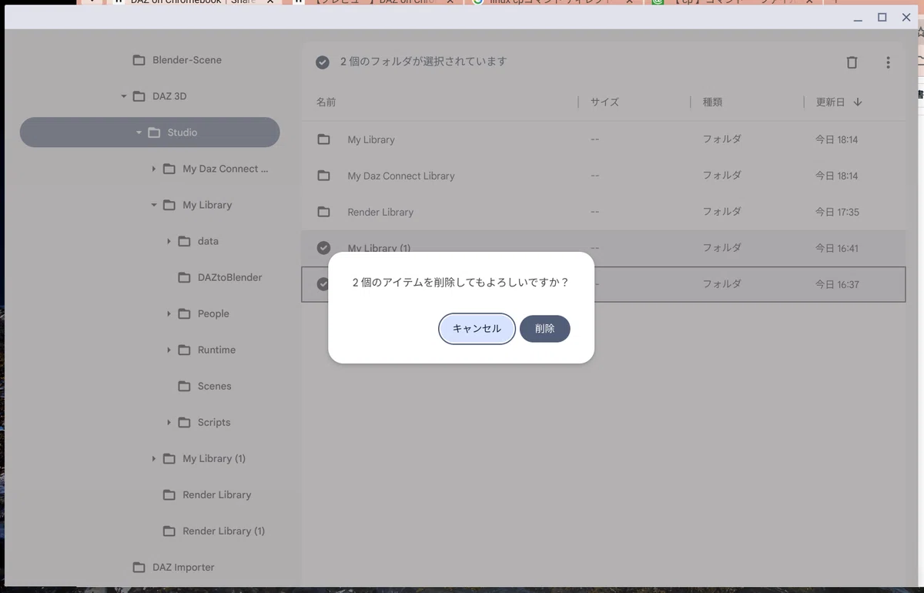Sort by the サイズ column header
The height and width of the screenshot is (593, 924).
pos(604,102)
